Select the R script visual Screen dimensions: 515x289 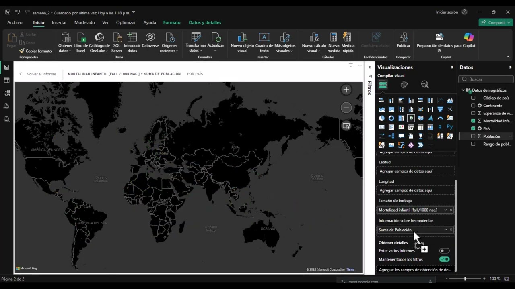pos(440,127)
